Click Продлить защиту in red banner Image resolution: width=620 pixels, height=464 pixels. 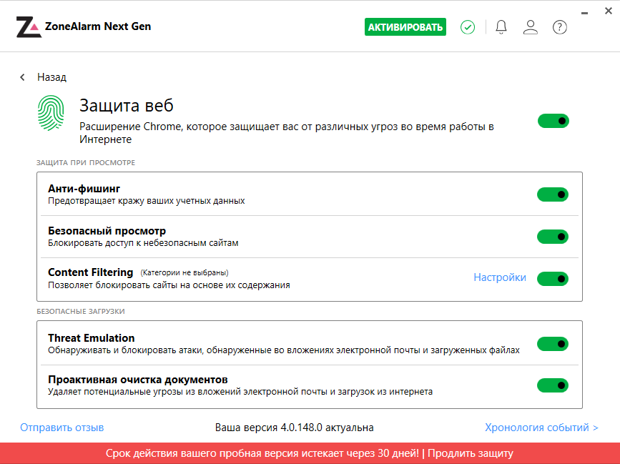(x=471, y=453)
